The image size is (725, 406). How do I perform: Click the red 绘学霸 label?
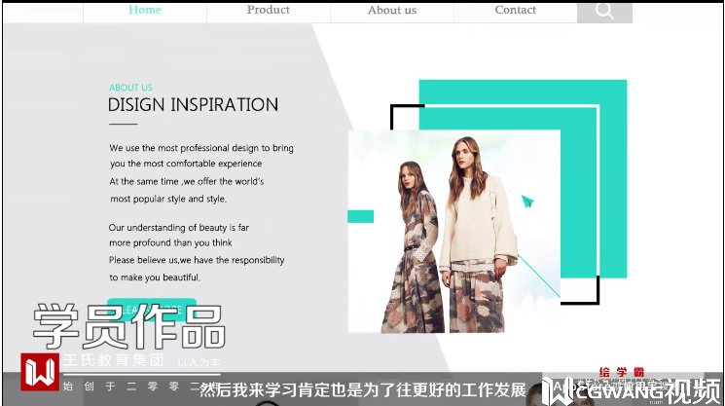(622, 372)
